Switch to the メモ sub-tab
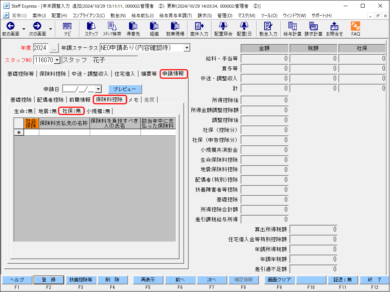391x292 pixels. [134, 100]
